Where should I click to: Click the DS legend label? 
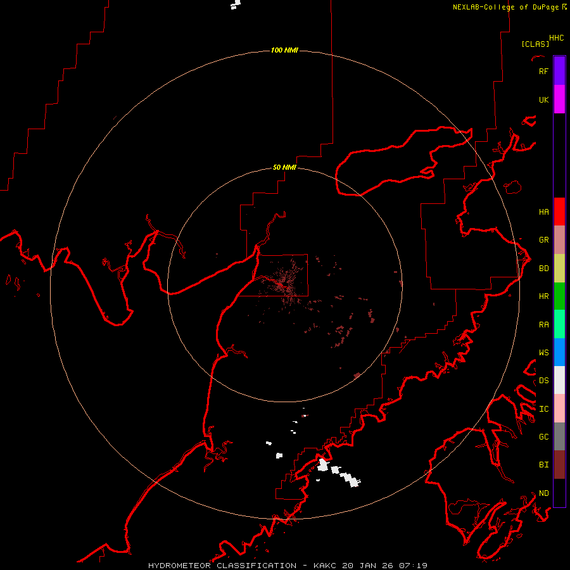tap(543, 380)
